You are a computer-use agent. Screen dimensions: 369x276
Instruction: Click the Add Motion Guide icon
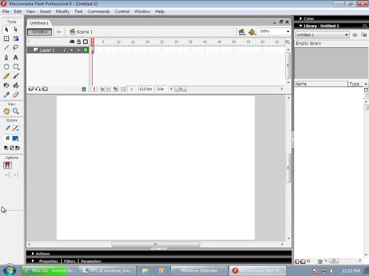point(37,89)
